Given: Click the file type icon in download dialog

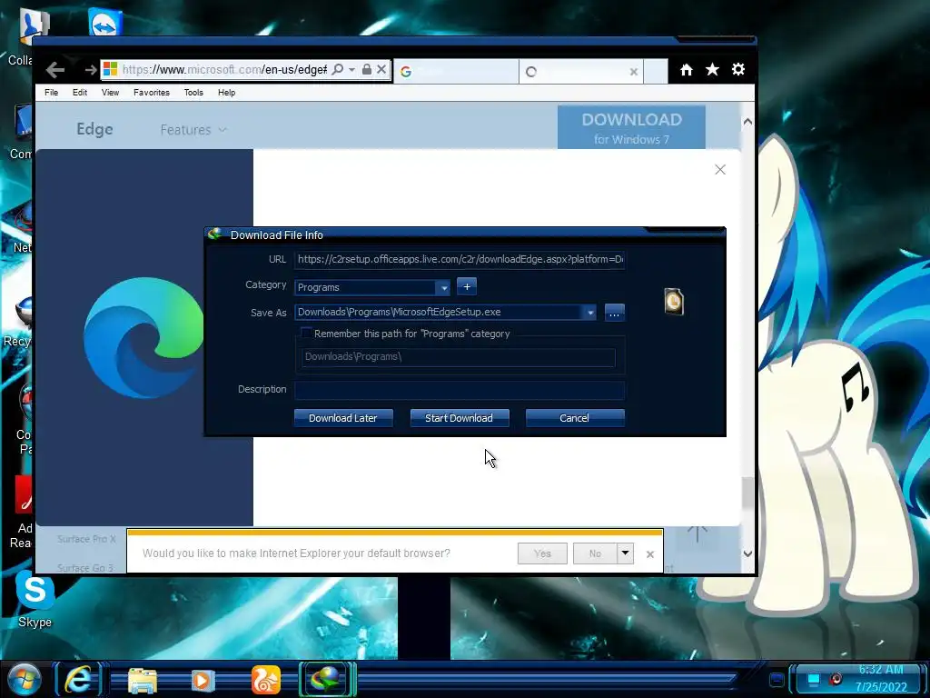Looking at the screenshot, I should 674,302.
